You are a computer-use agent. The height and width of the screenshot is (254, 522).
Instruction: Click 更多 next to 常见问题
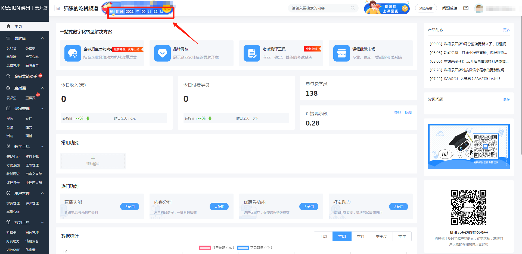(x=507, y=99)
